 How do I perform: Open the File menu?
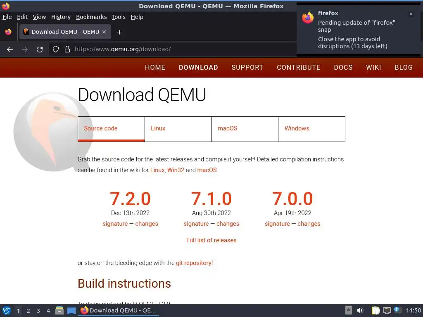point(7,17)
